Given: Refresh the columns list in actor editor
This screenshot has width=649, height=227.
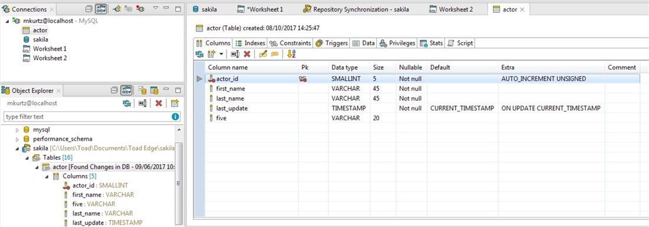Looking at the screenshot, I should point(199,54).
